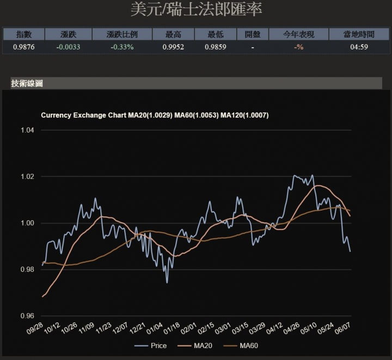Click the 05/10 x-axis date label

coord(309,328)
